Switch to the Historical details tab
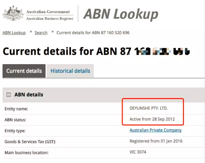This screenshot has height=163, width=205. pyautogui.click(x=70, y=71)
